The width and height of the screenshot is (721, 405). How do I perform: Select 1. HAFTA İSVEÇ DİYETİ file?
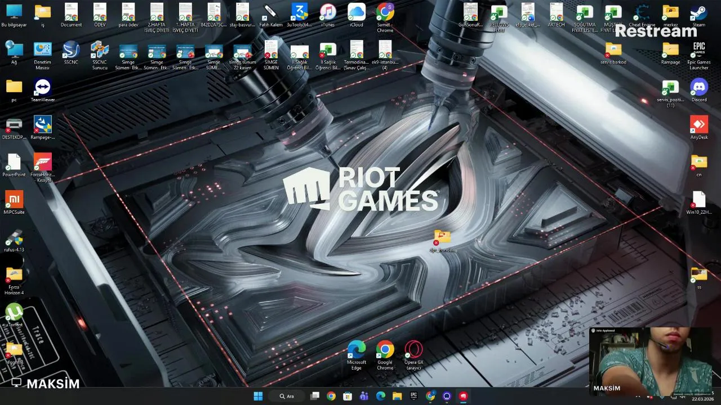coord(185,18)
